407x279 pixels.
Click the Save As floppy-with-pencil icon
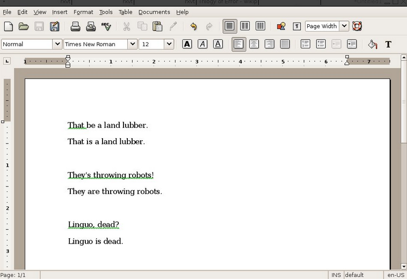coord(54,26)
